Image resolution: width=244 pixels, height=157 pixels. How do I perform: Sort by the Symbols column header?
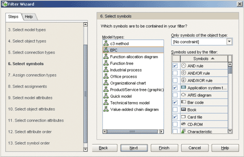tap(204, 59)
